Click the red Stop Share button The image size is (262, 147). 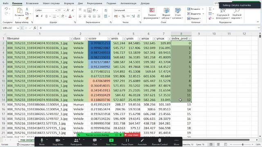click(132, 135)
